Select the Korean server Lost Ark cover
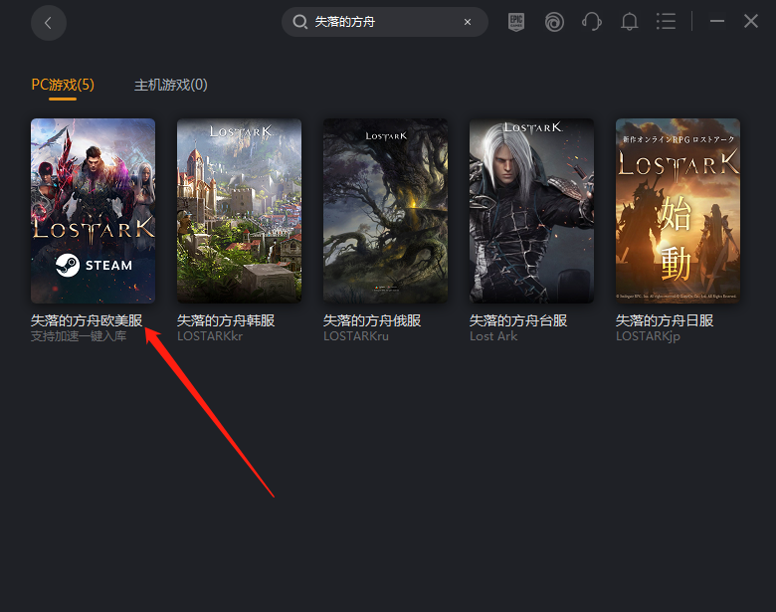Viewport: 776px width, 612px height. coord(239,211)
